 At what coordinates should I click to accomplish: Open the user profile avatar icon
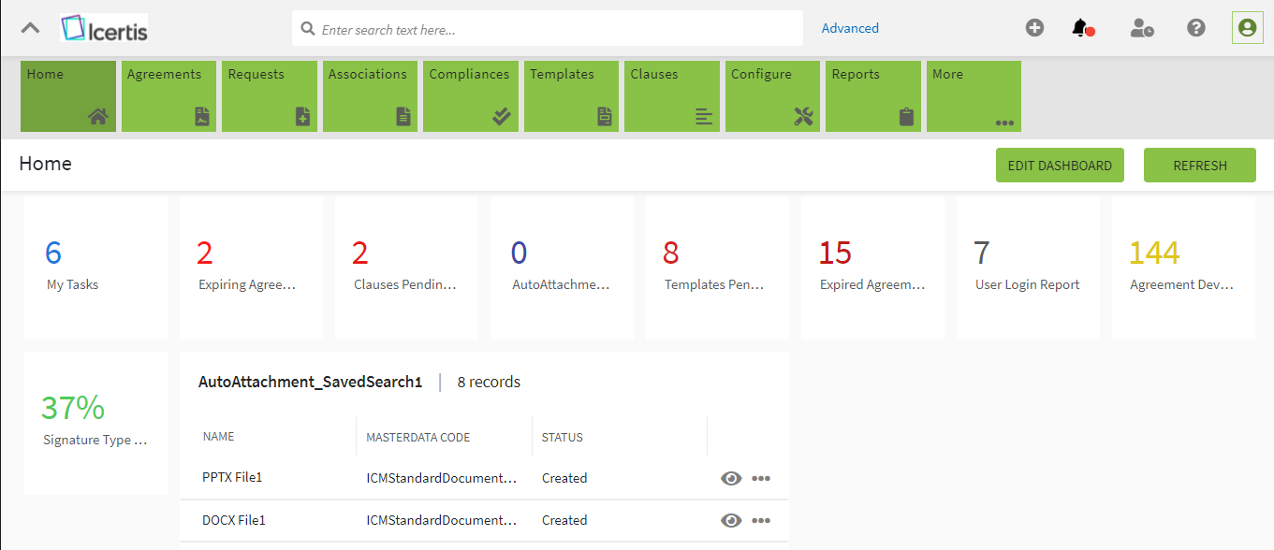coord(1247,28)
